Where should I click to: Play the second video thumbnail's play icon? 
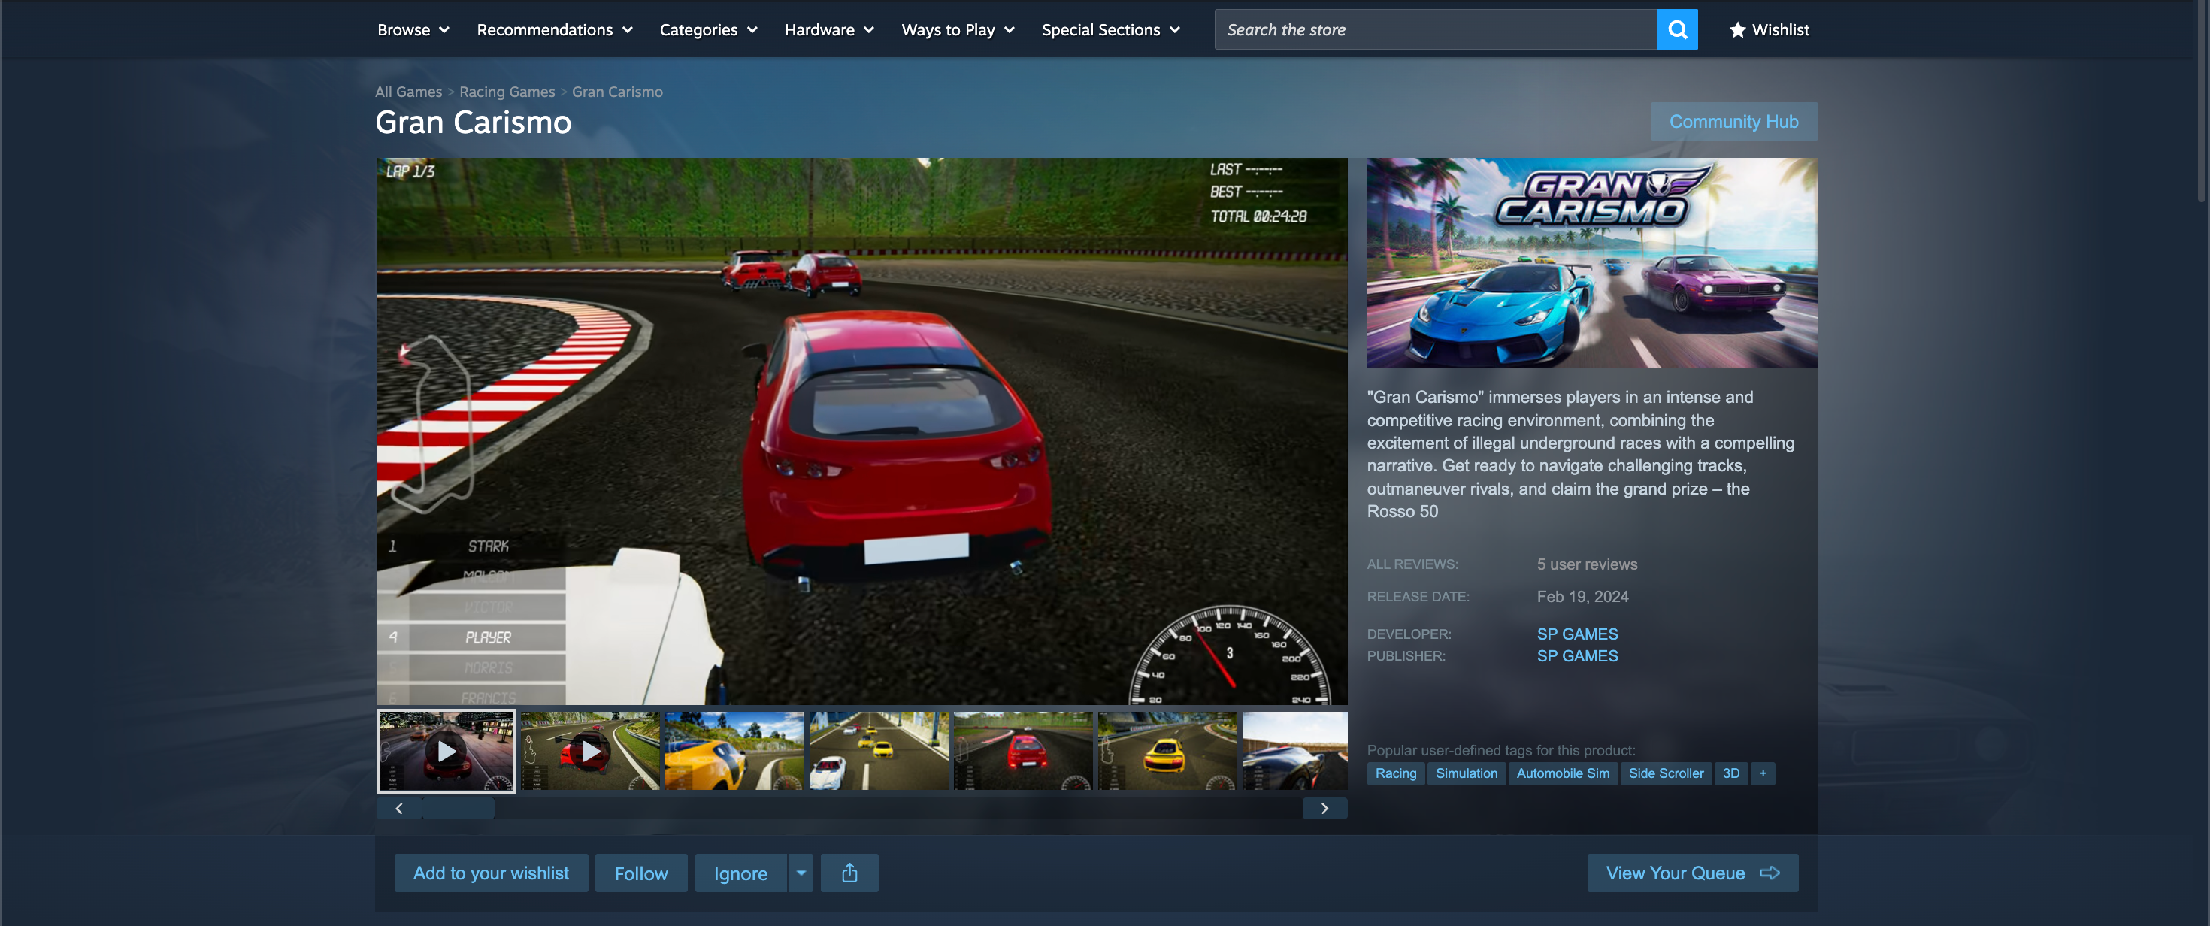tap(589, 751)
